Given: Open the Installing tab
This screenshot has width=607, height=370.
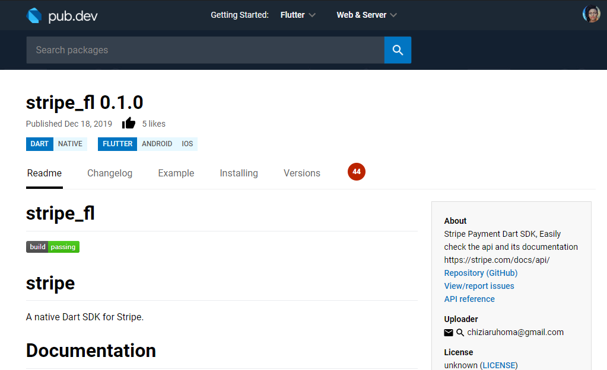Looking at the screenshot, I should [x=239, y=173].
